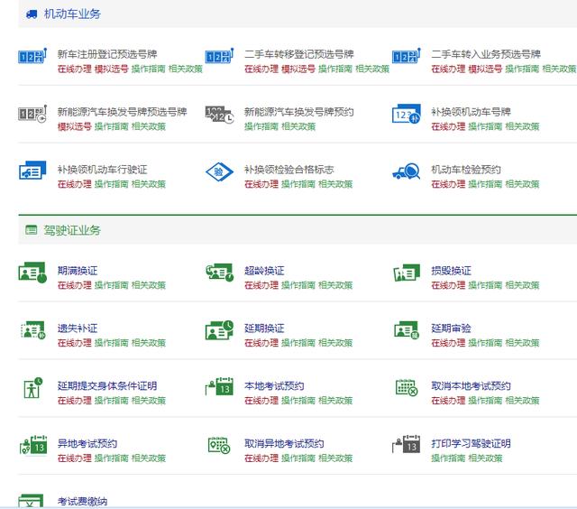Open the 延期换证 title link

264,329
